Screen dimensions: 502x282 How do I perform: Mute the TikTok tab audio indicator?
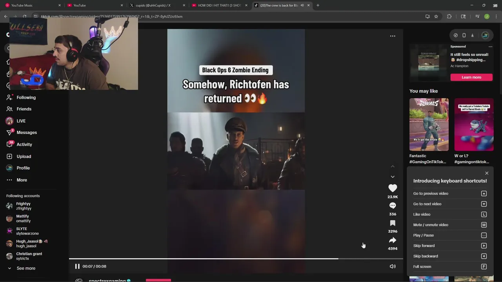click(302, 5)
